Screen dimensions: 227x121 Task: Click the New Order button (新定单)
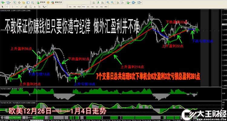click(41, 2)
